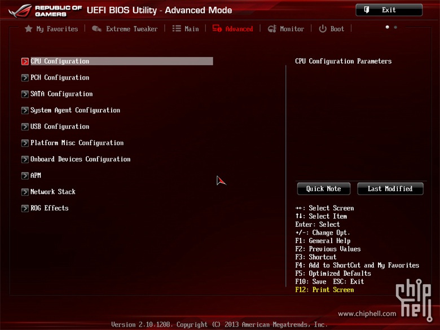Click the list icon beside Main
The width and height of the screenshot is (440, 330).
[177, 29]
